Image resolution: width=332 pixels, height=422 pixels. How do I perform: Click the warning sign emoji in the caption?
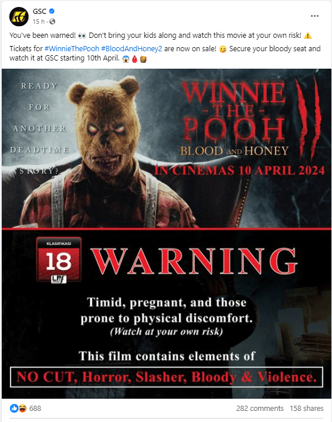[308, 36]
